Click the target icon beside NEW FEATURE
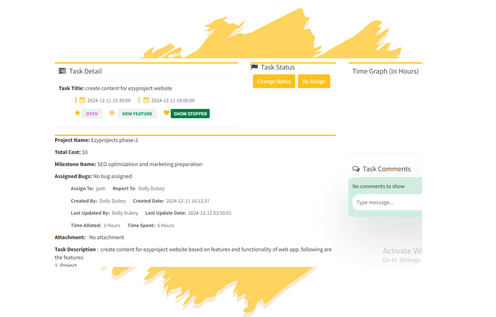The width and height of the screenshot is (496, 317). click(112, 113)
